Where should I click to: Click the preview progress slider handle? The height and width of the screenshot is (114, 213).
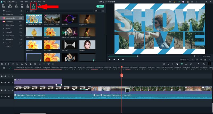pos(138,56)
